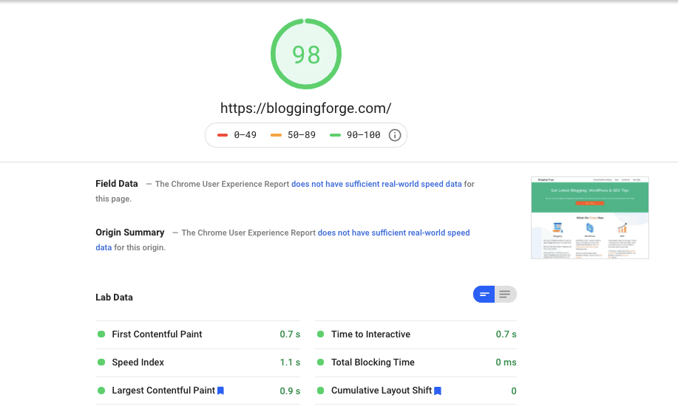Viewport: 678px width, 409px height.
Task: Click the Largest Contentful Paint bookmark icon
Action: click(x=220, y=391)
